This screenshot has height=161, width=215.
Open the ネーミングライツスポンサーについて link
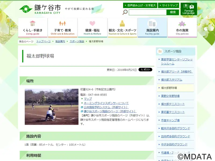[106, 103]
